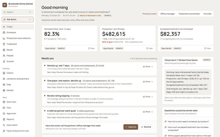Click the sparkle icon beside Ask Quinn
Viewport: 220px width, 137px height.
pyautogui.click(x=5, y=19)
